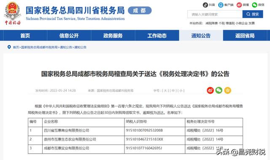Click hot word 个税
270x160 pixels.
tap(221, 23)
